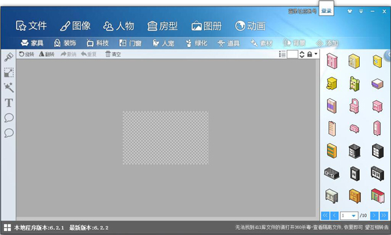
Task: Switch to the 门窗 doors and windows category
Action: (130, 43)
